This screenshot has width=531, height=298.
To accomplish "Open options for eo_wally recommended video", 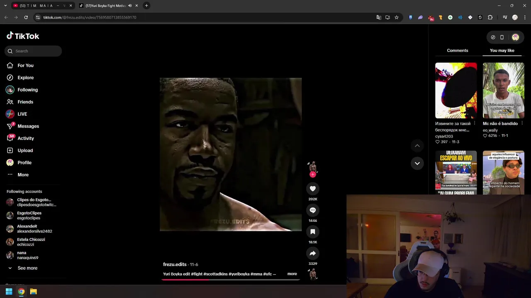I will click(522, 123).
